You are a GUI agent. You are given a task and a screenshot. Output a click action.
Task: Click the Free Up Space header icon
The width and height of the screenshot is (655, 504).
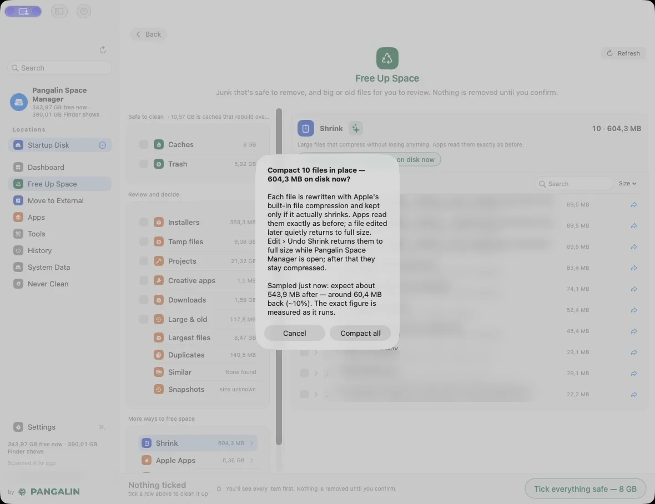coord(387,58)
